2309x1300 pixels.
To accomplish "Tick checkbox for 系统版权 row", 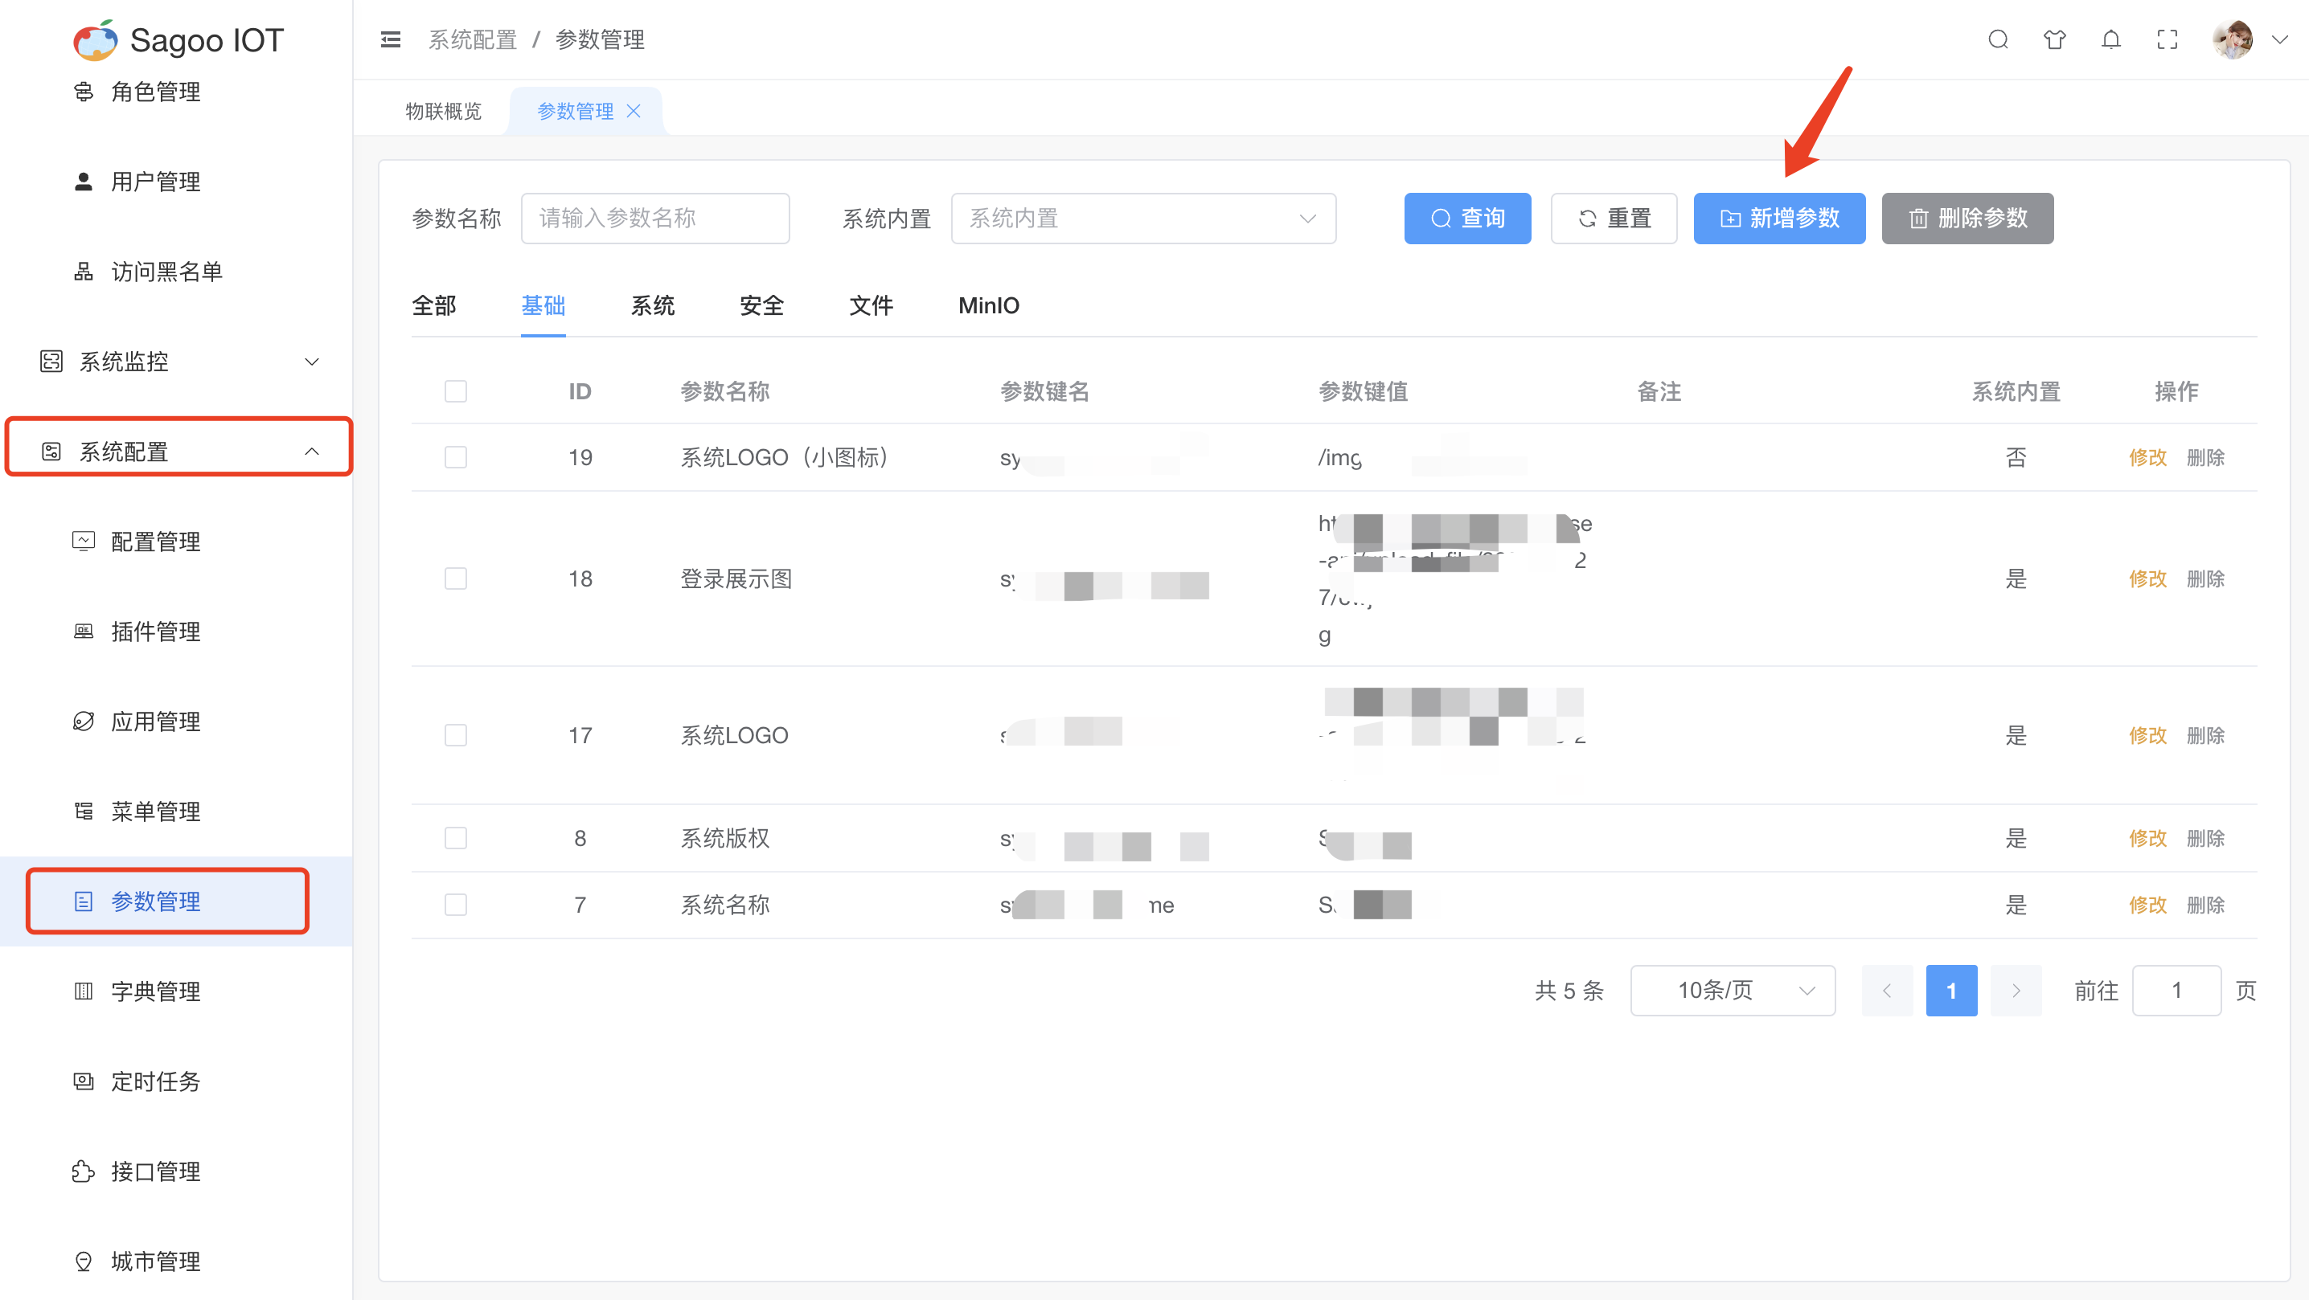I will pos(455,838).
